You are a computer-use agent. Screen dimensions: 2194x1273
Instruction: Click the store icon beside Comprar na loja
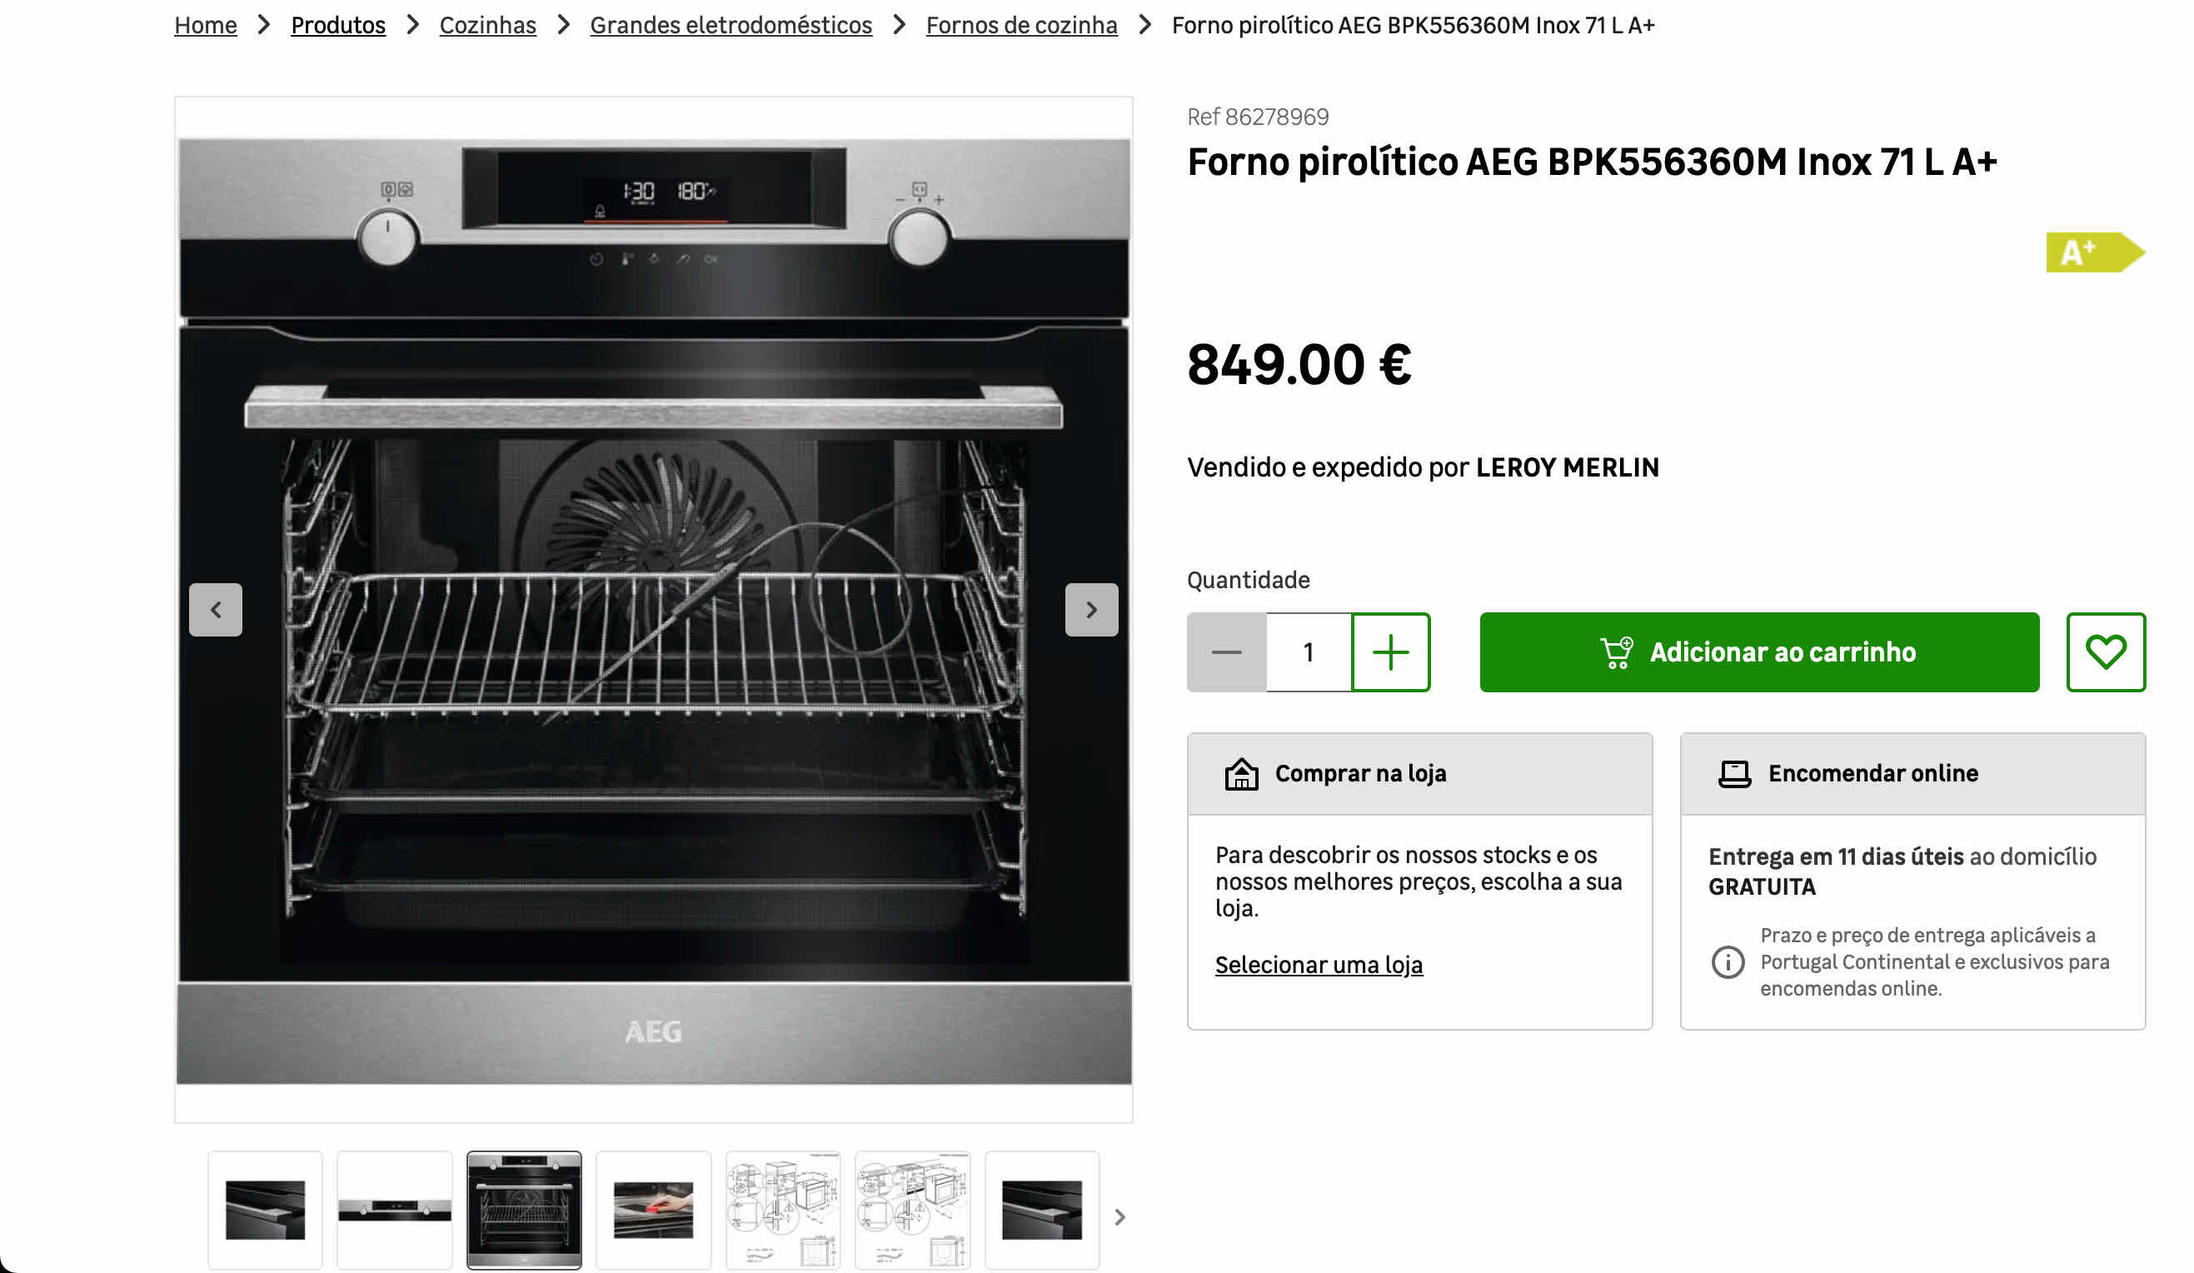coord(1242,774)
